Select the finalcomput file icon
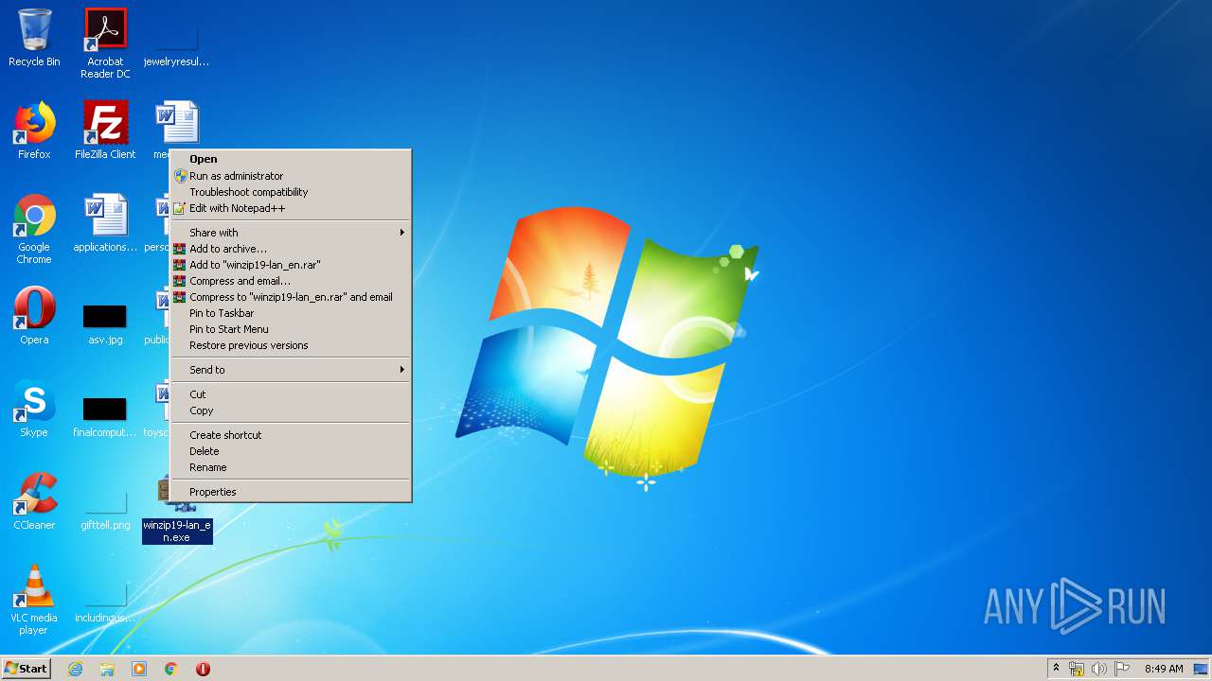This screenshot has width=1212, height=681. [105, 415]
